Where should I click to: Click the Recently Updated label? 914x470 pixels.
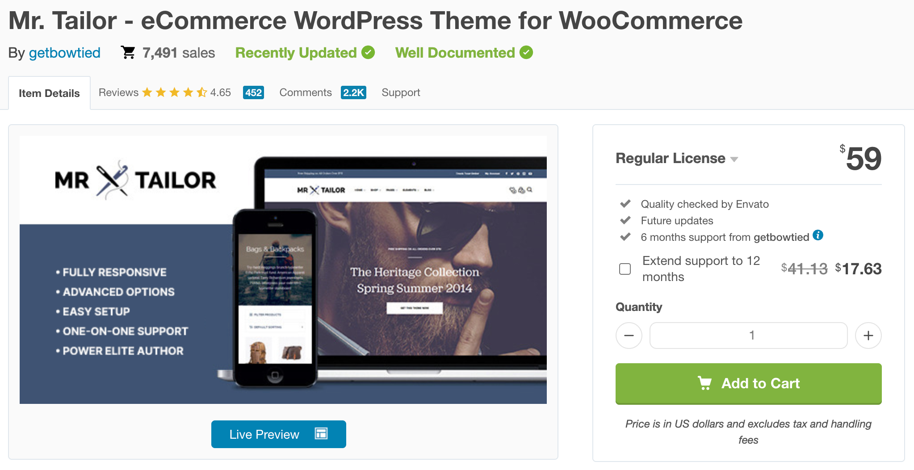296,53
